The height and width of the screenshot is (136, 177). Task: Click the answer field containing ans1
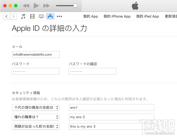pyautogui.click(x=111, y=108)
